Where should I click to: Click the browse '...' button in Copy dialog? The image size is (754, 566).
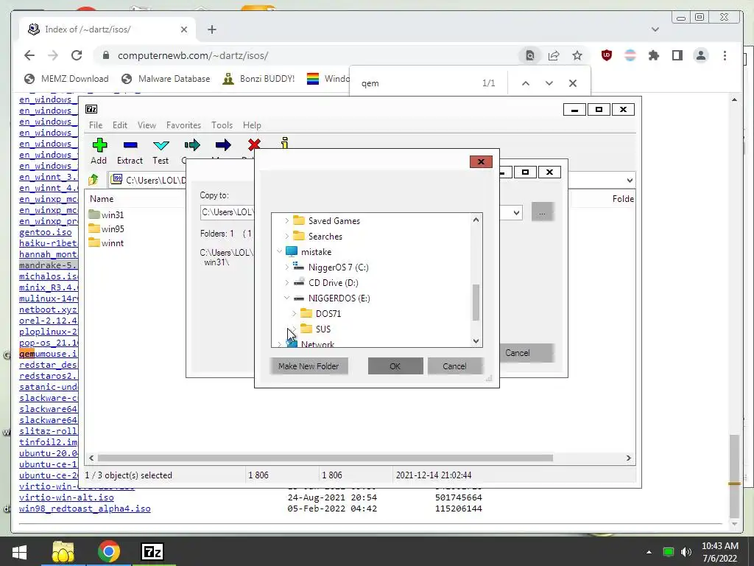pyautogui.click(x=543, y=212)
